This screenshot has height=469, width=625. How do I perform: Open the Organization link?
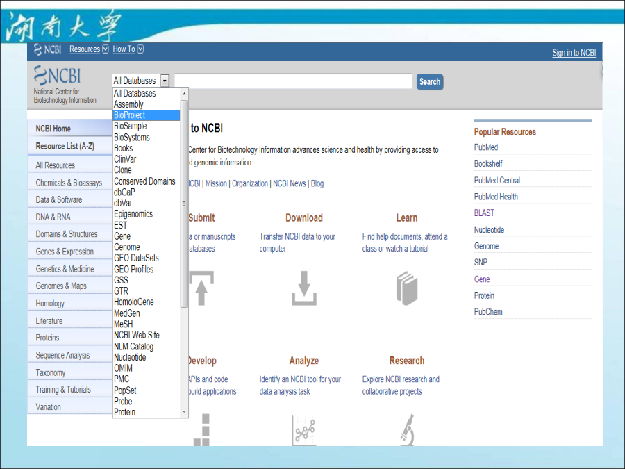tap(250, 183)
